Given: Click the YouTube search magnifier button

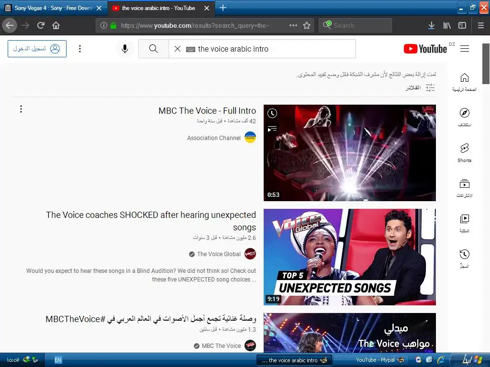Looking at the screenshot, I should [154, 49].
